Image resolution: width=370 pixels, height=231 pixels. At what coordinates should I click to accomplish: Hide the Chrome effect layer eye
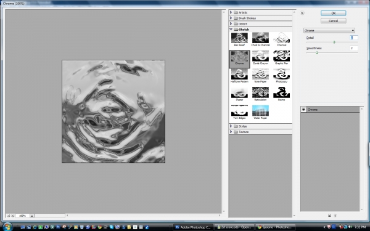tap(303, 110)
